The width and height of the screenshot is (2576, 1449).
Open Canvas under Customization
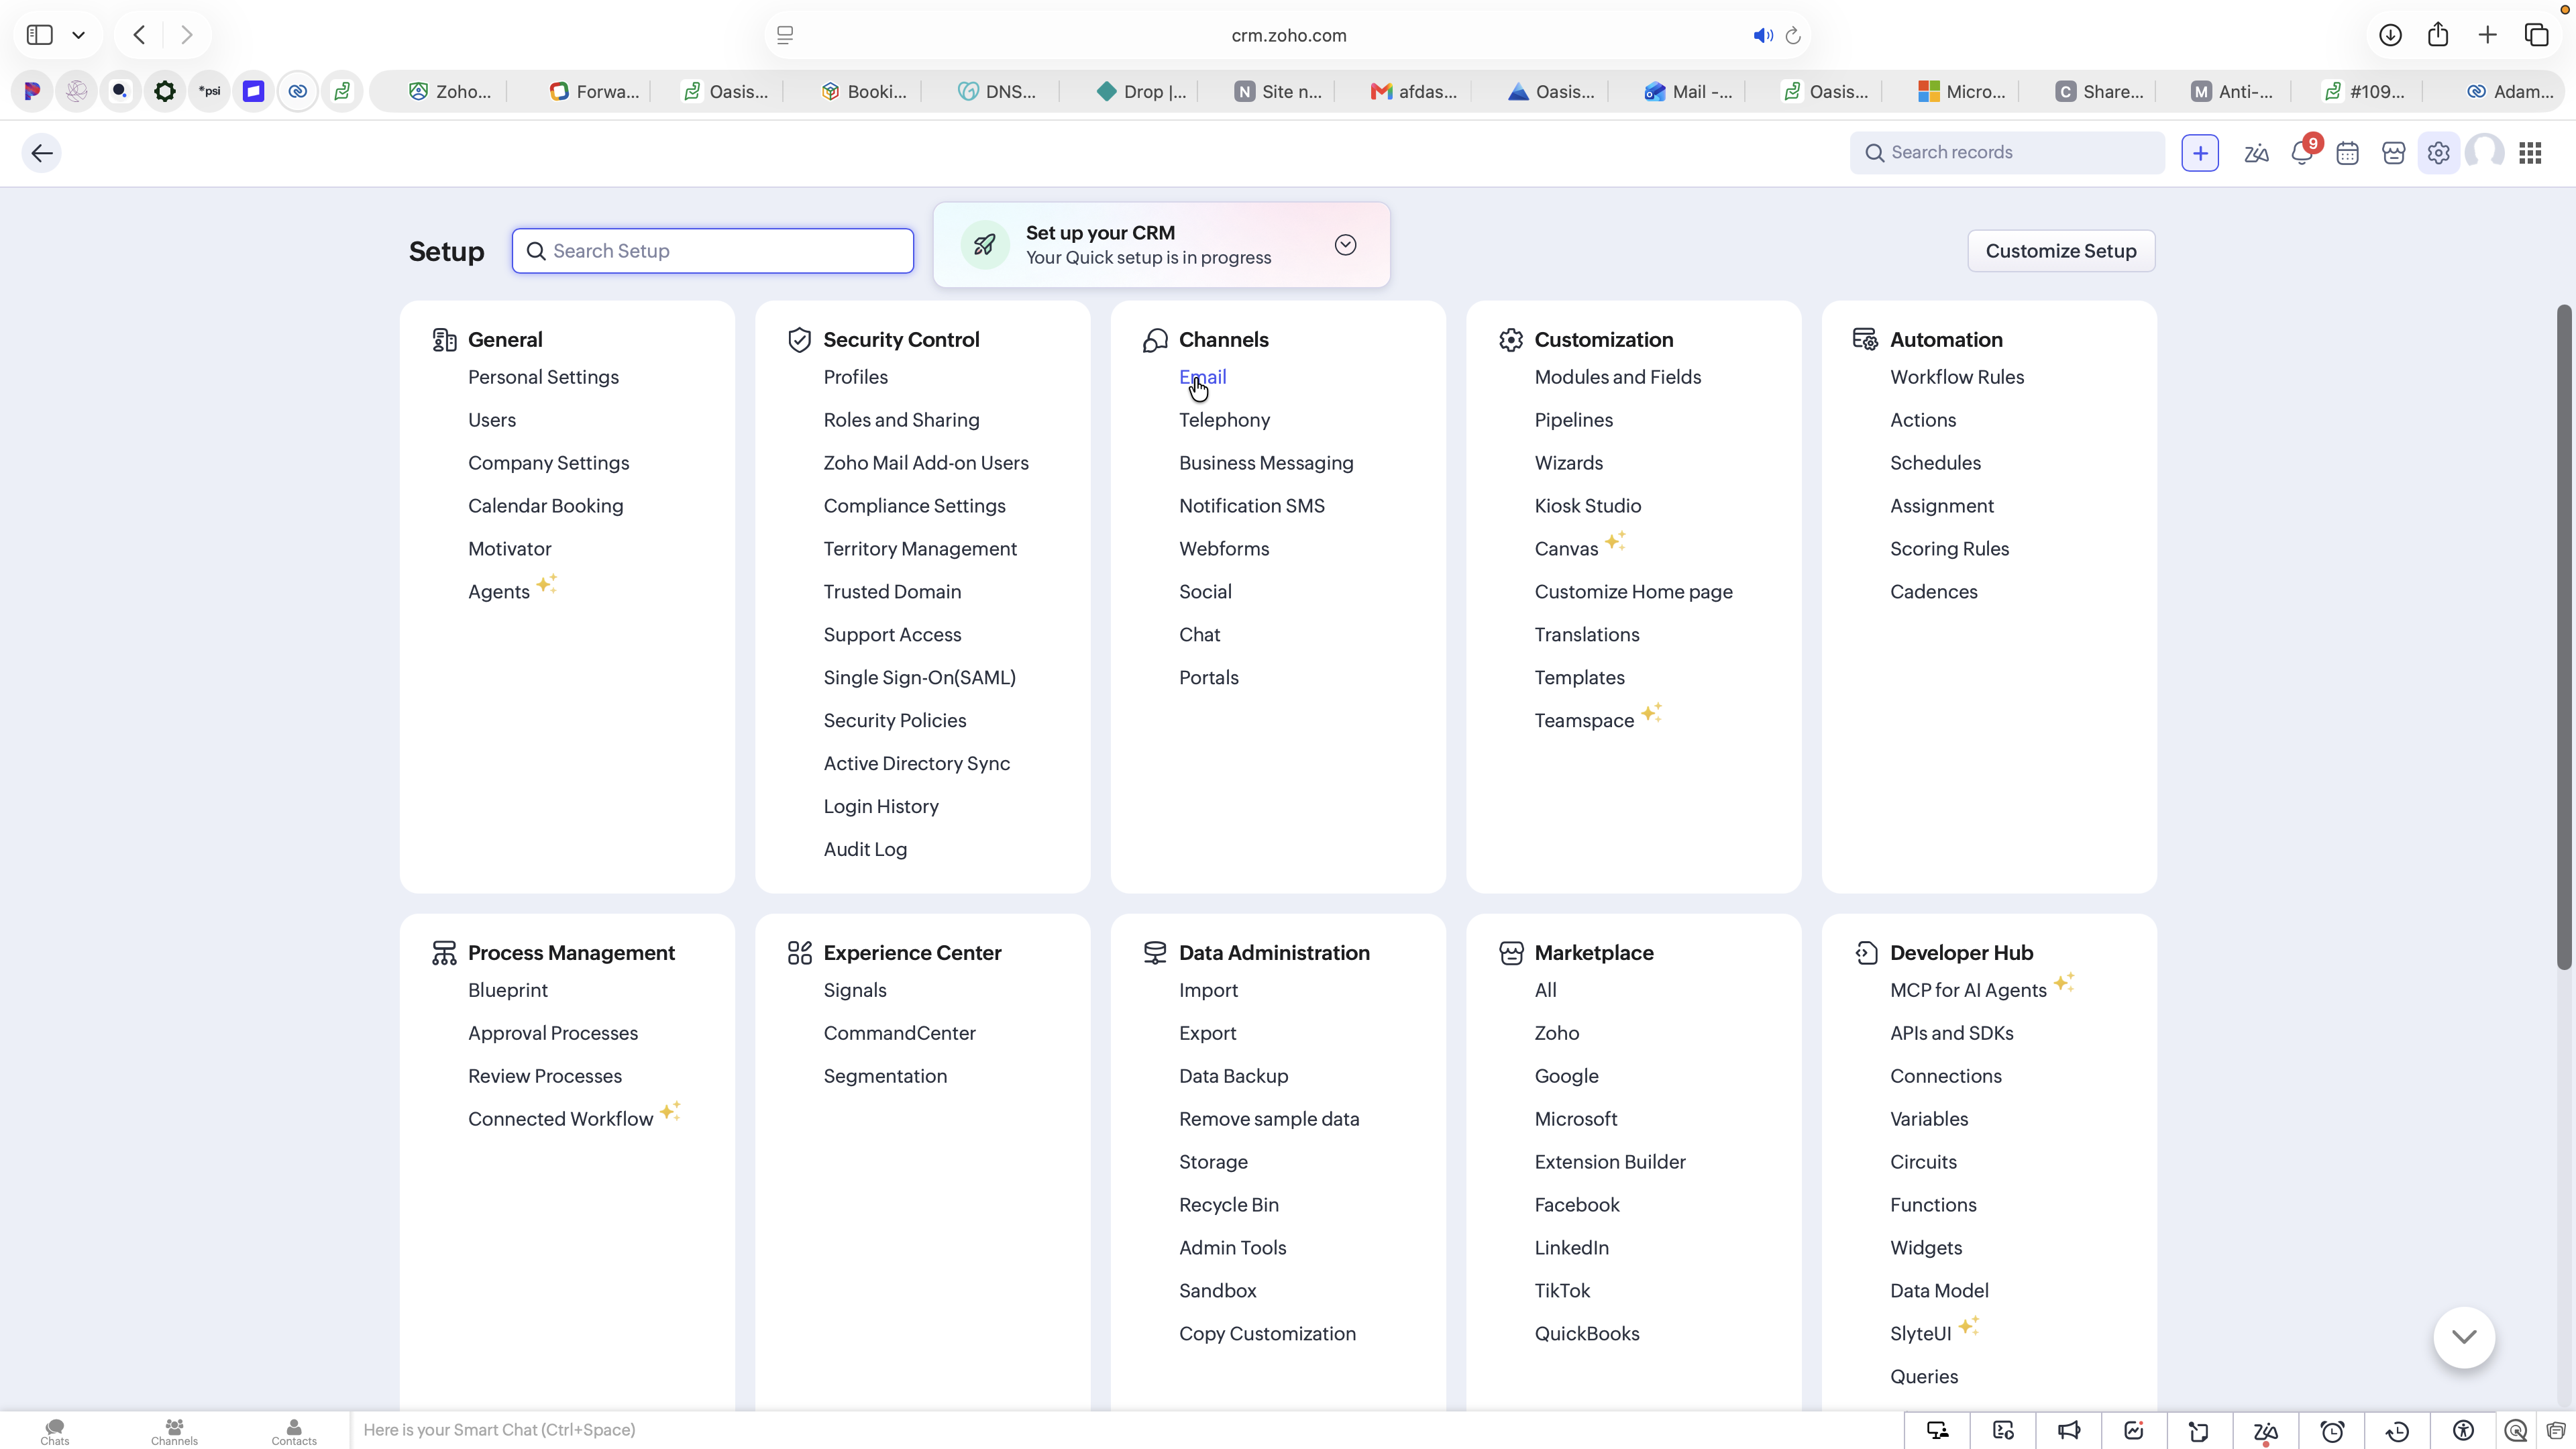(1566, 549)
